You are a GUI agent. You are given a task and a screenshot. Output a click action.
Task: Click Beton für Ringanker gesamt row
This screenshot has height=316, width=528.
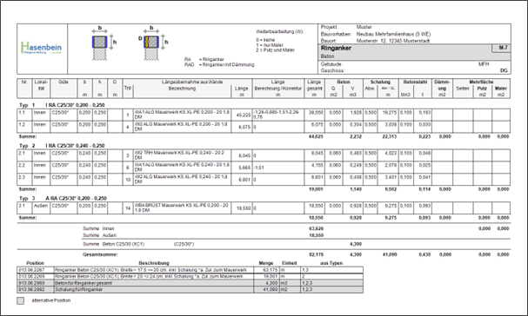[190, 283]
